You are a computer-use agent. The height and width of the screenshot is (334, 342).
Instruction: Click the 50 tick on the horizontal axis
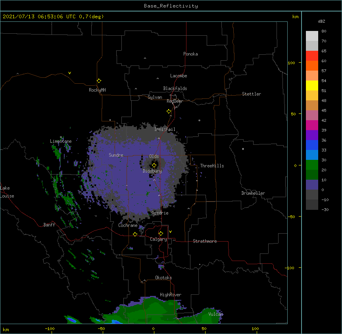click(204, 328)
